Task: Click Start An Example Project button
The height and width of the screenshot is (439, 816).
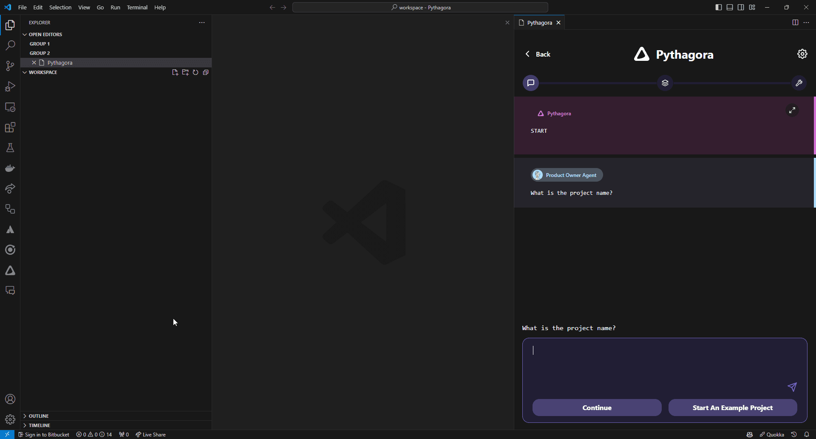Action: coord(732,408)
